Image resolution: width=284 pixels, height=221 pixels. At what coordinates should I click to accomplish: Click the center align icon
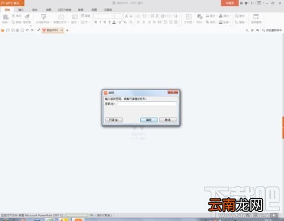click(144, 22)
